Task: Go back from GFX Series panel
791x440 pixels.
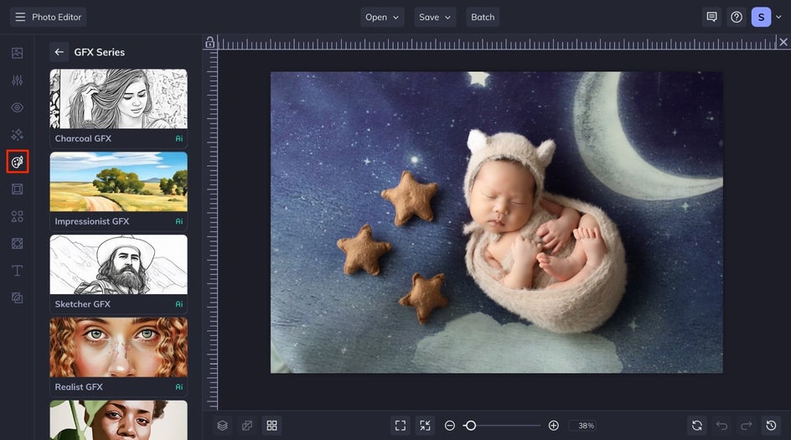Action: pyautogui.click(x=59, y=52)
